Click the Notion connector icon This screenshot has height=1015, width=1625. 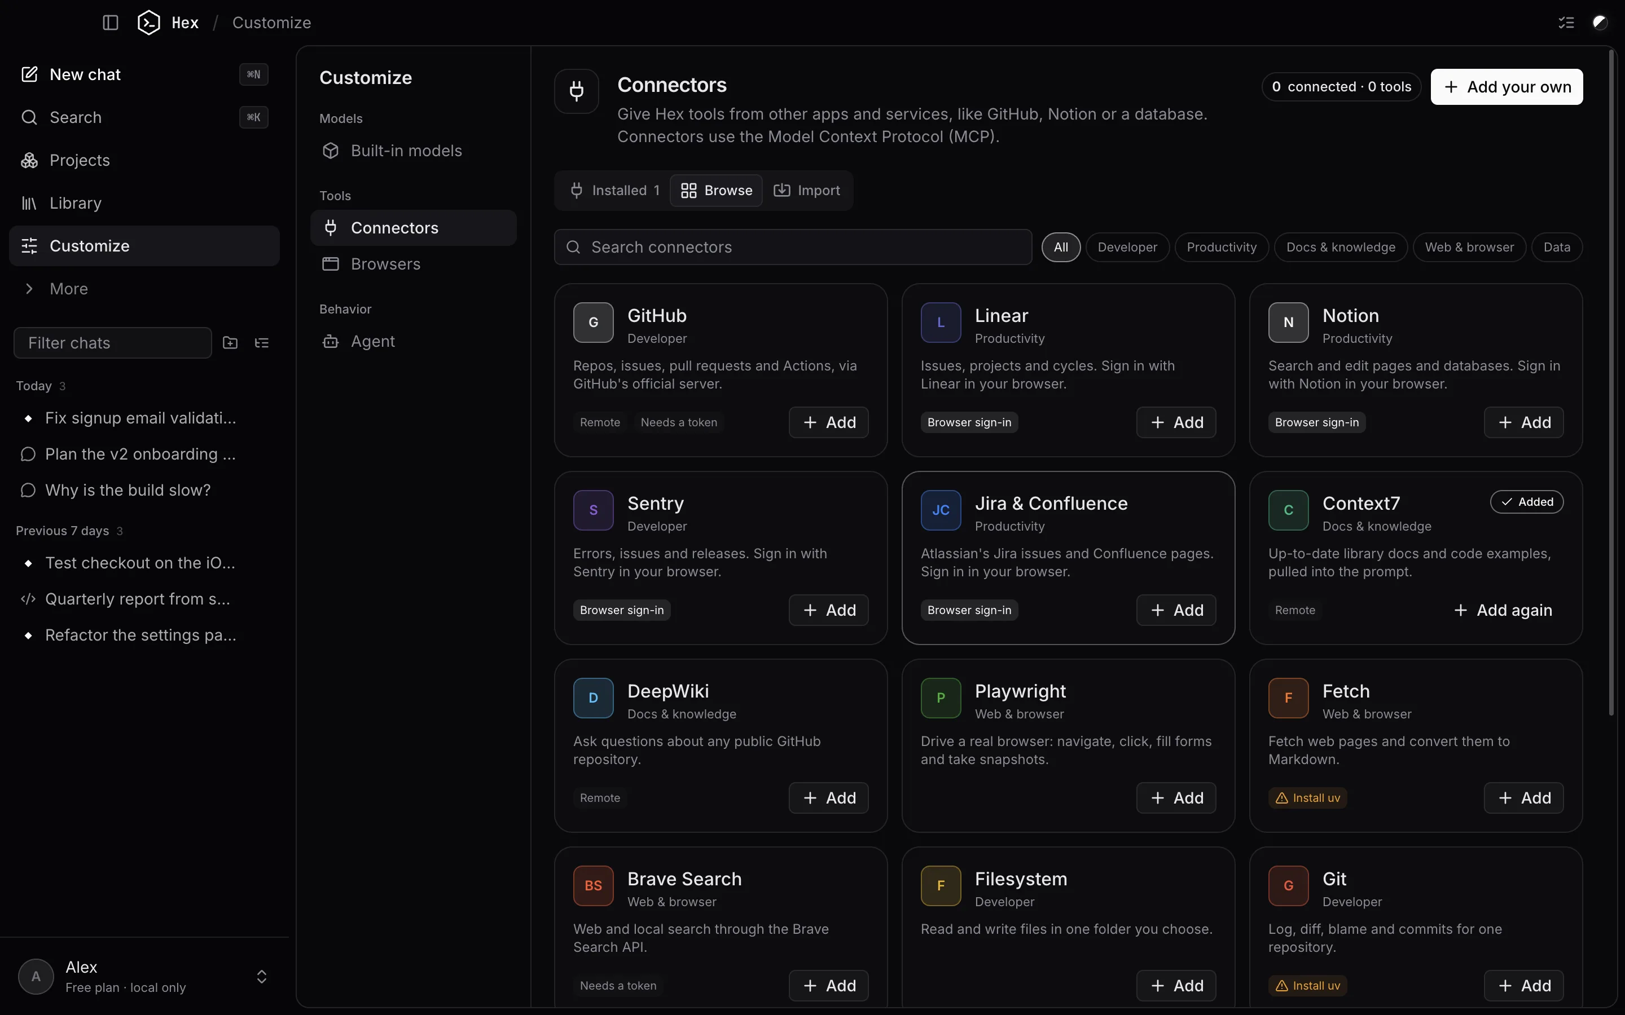pos(1288,323)
